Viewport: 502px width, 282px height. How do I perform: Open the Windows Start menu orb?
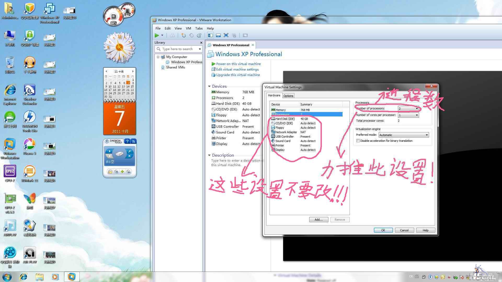click(x=7, y=277)
